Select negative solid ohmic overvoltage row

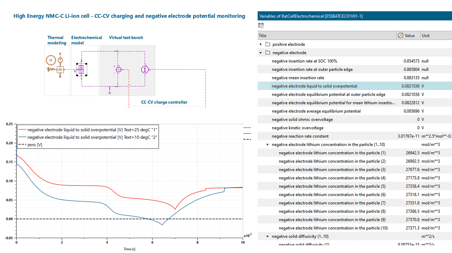(x=355, y=119)
